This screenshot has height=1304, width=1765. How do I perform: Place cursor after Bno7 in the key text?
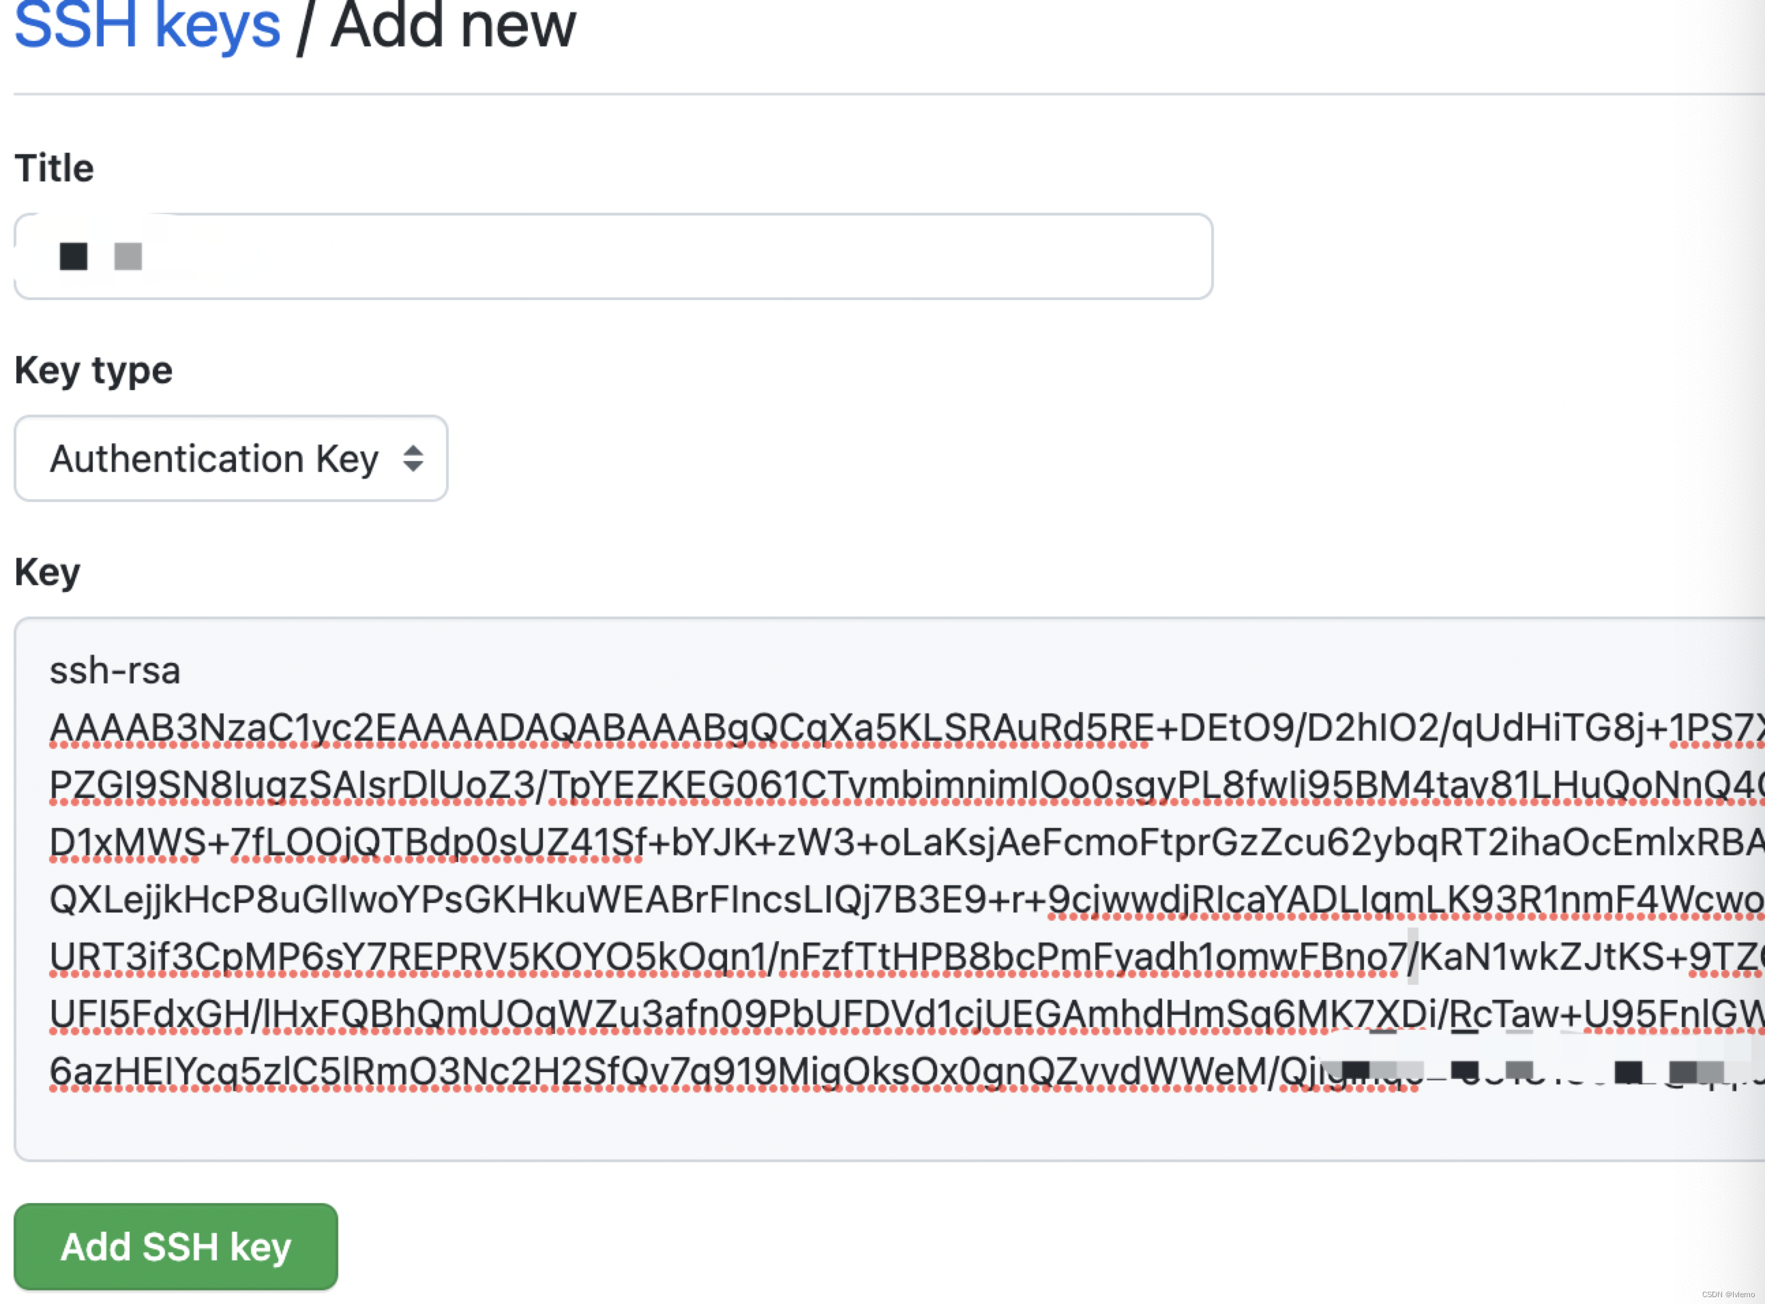point(1408,958)
